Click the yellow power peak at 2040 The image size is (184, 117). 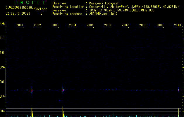[179, 113]
